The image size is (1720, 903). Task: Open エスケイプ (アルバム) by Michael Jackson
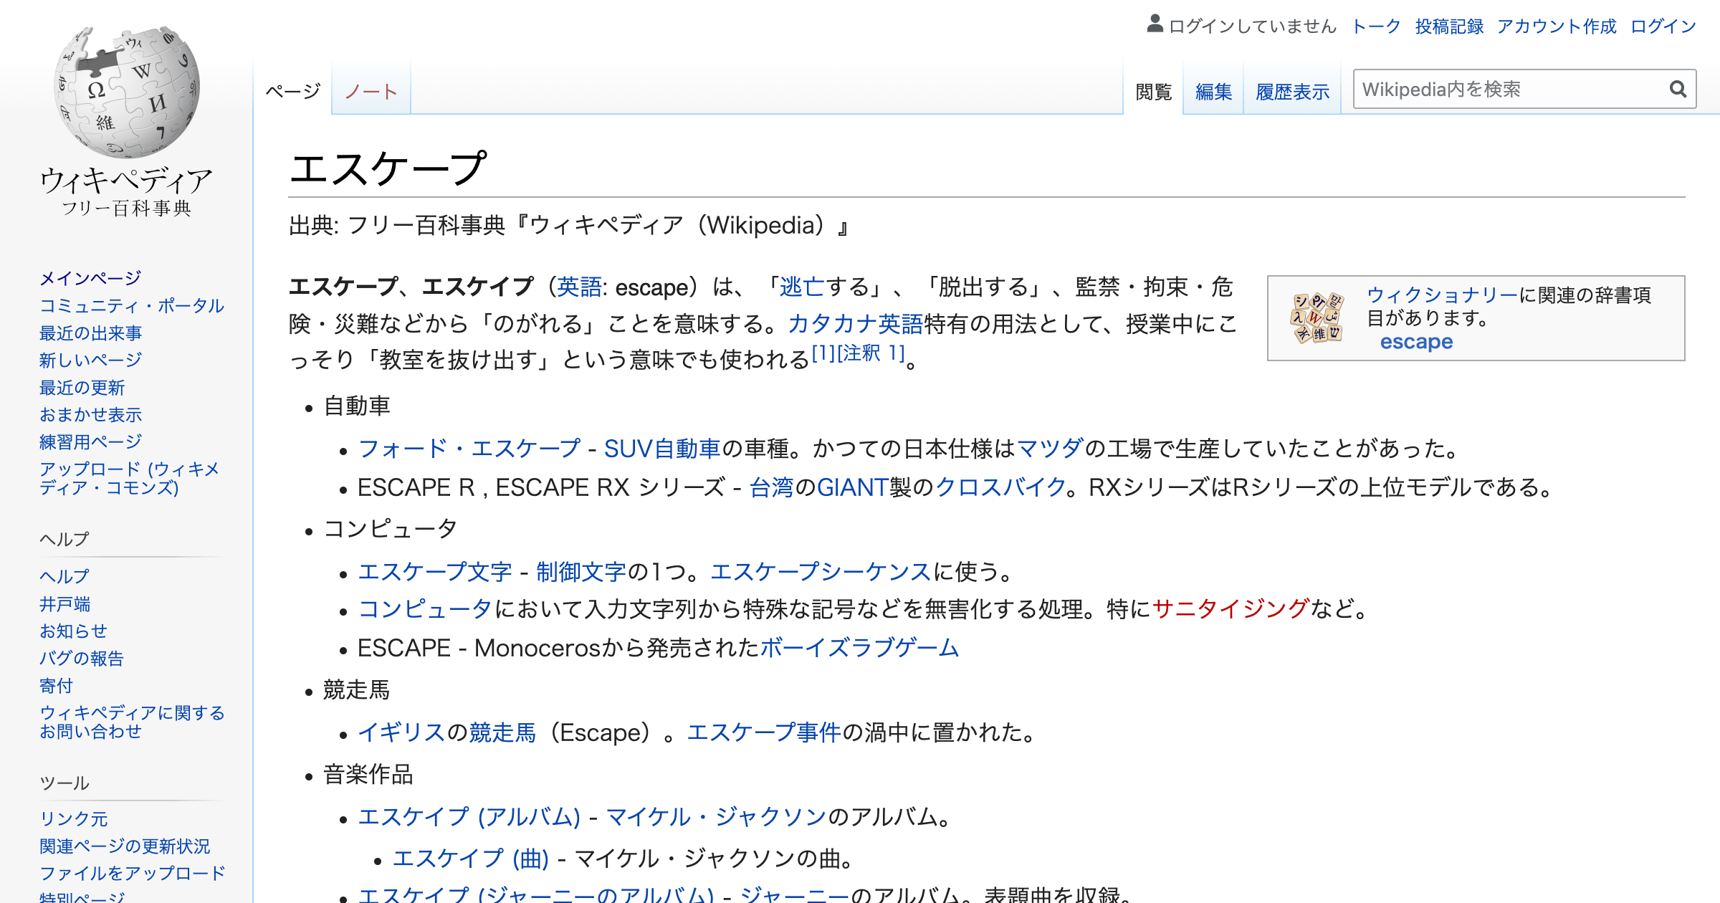click(472, 816)
